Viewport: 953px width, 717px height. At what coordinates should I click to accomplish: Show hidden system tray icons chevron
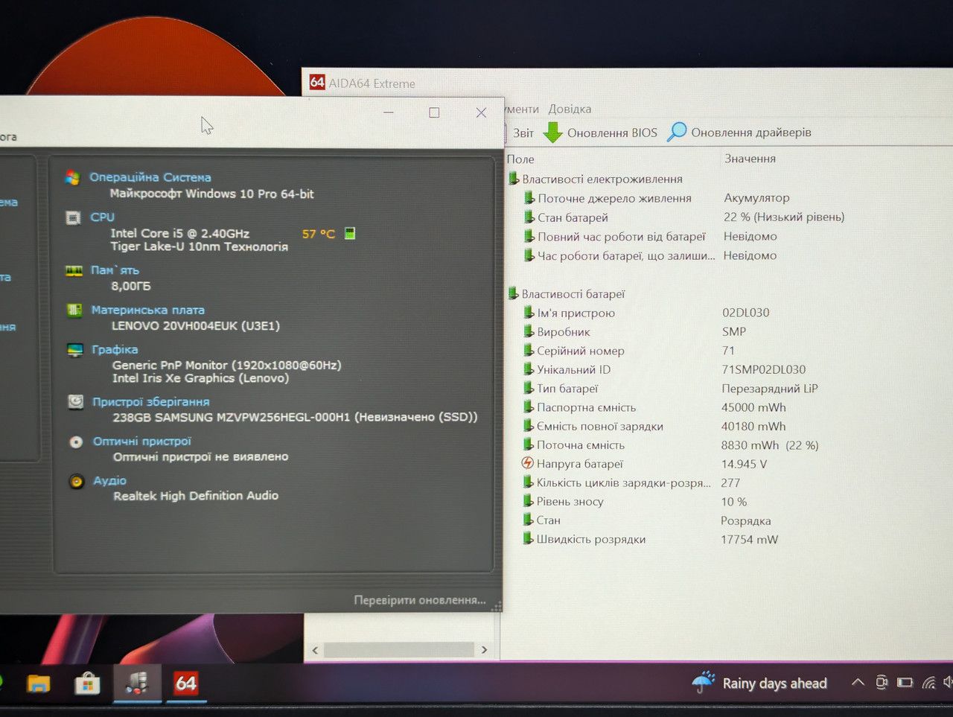coord(858,682)
